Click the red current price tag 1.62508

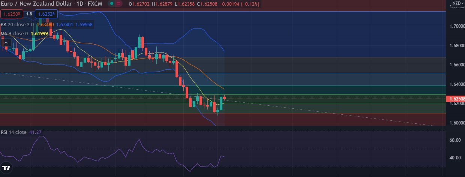[x=455, y=99]
